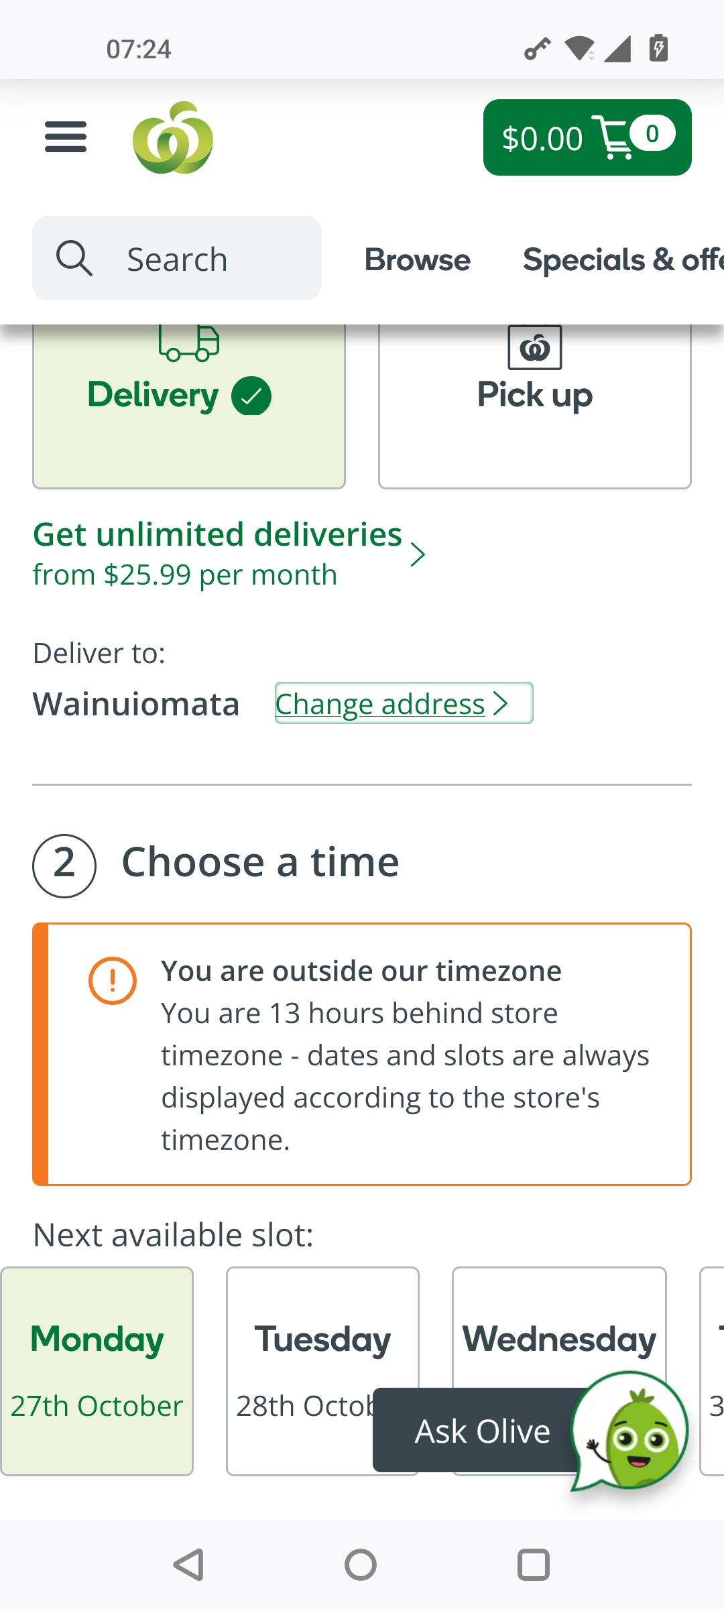724x1609 pixels.
Task: Select the Delivery option
Action: pyautogui.click(x=189, y=402)
